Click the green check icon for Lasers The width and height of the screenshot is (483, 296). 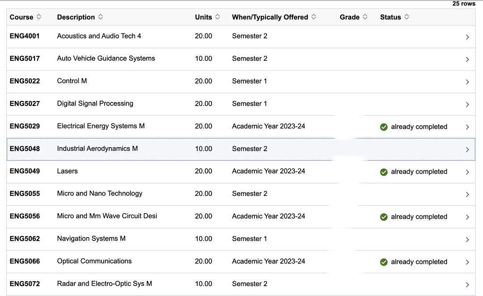[x=384, y=172]
